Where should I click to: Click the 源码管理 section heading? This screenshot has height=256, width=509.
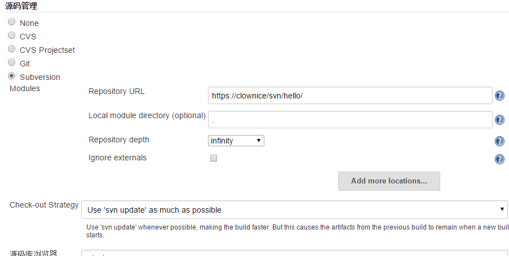point(21,6)
